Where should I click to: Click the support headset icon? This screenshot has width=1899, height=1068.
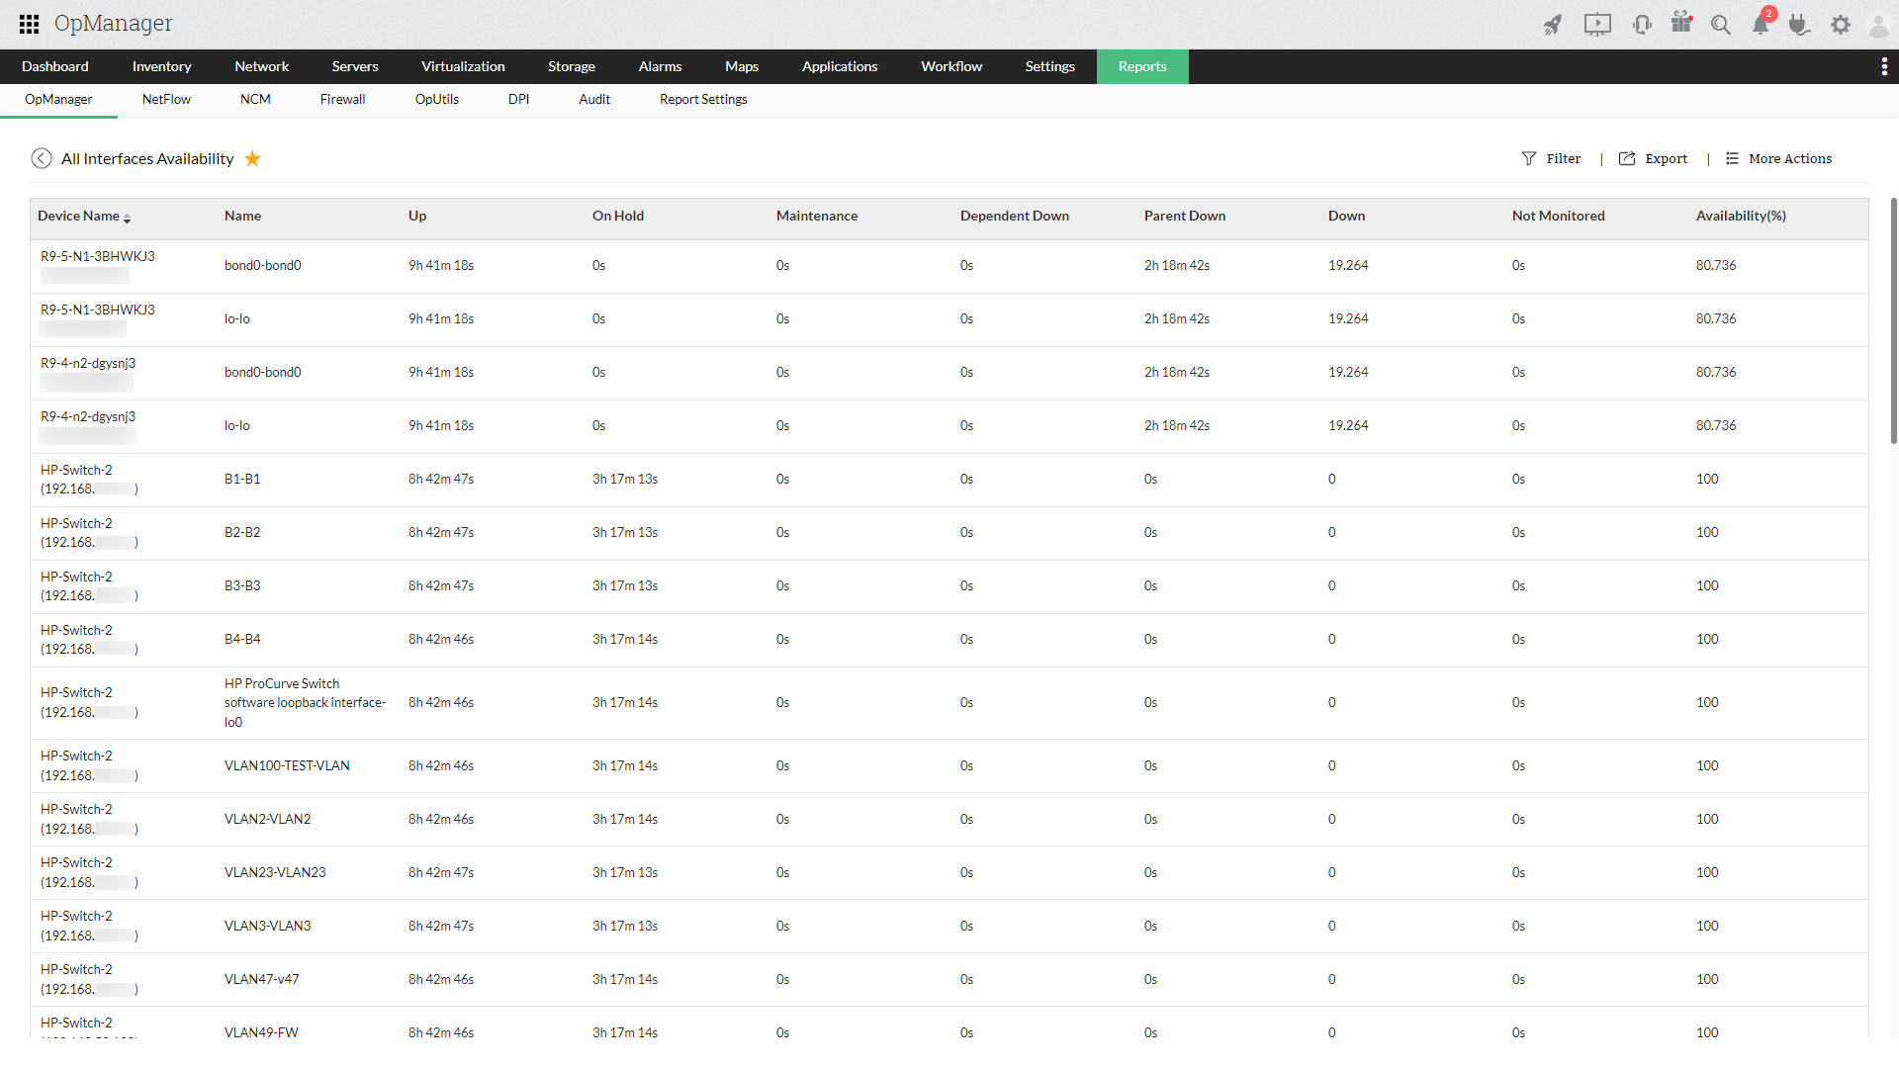pos(1642,24)
